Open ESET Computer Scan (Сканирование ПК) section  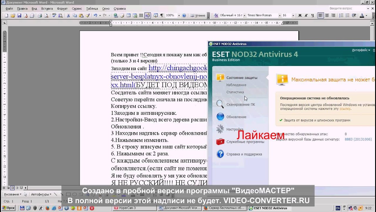tap(241, 105)
